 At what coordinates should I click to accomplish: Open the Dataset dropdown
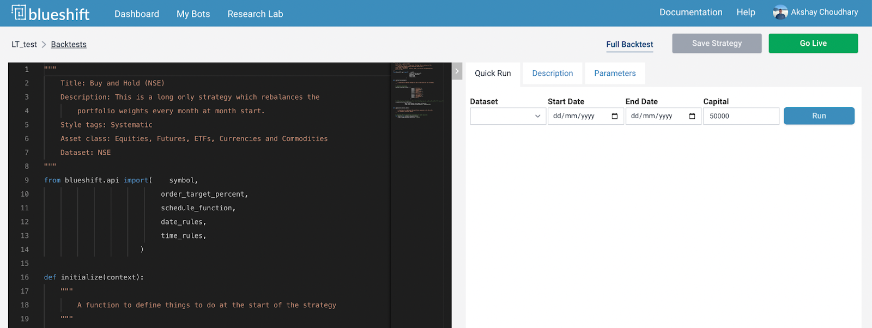[508, 116]
